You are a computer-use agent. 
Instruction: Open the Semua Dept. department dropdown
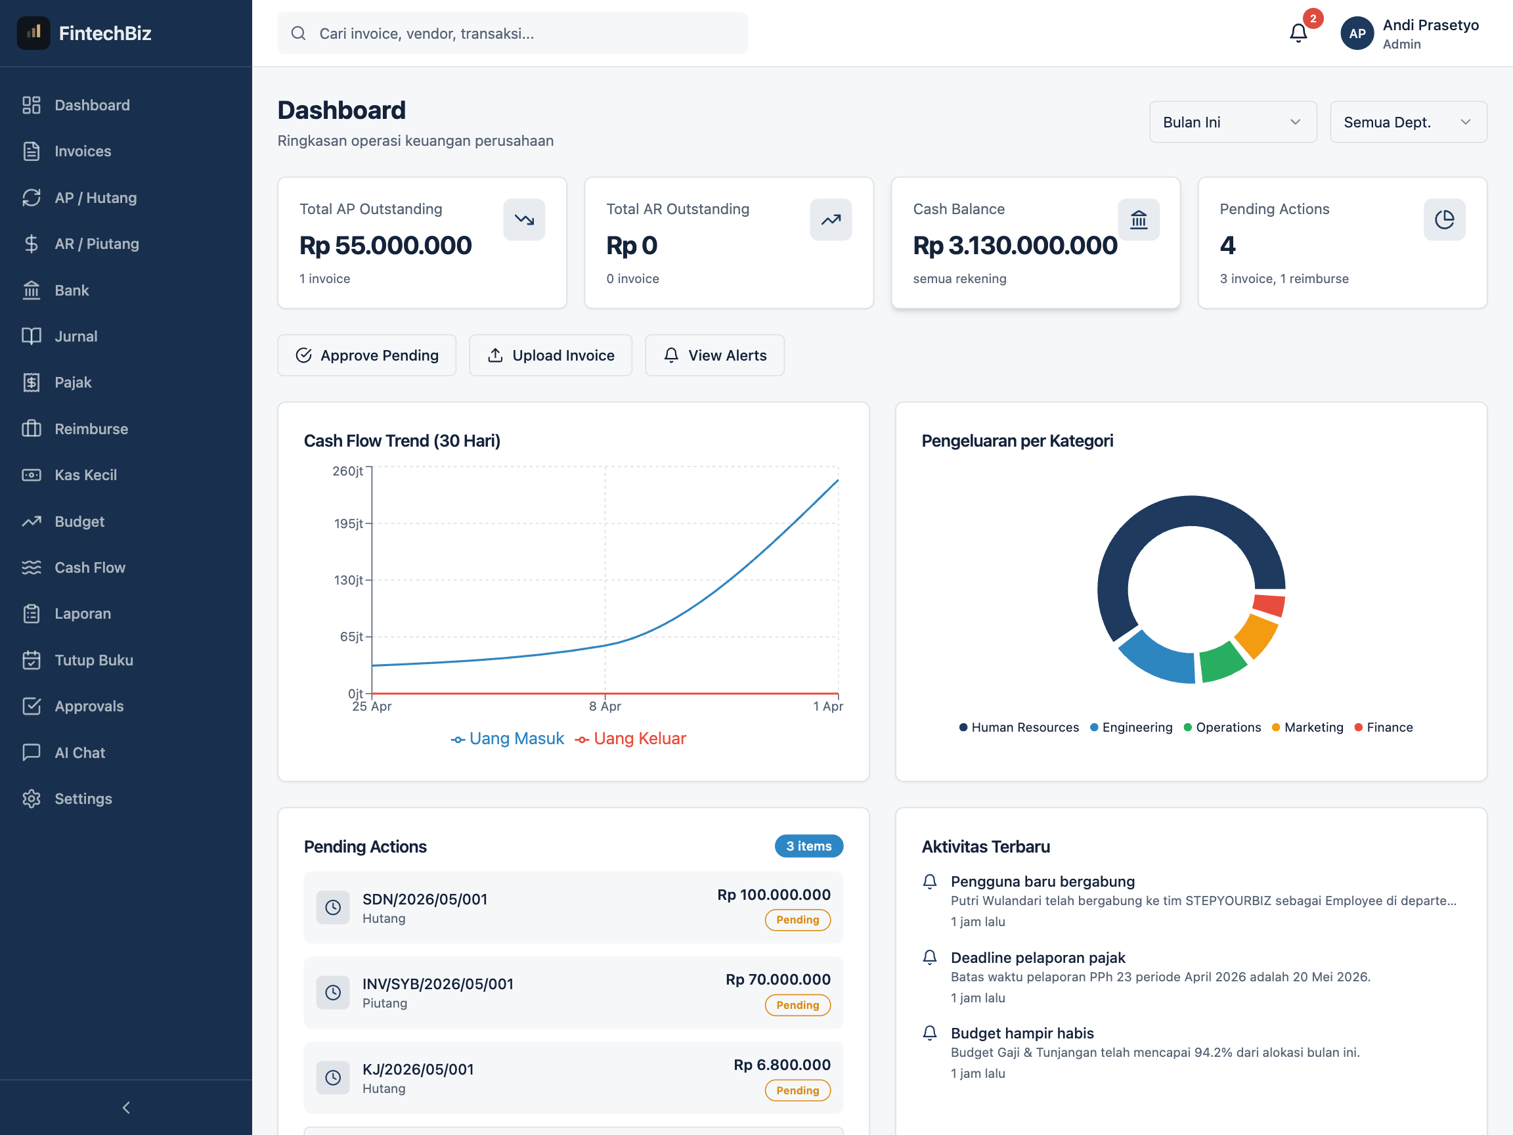click(x=1409, y=122)
